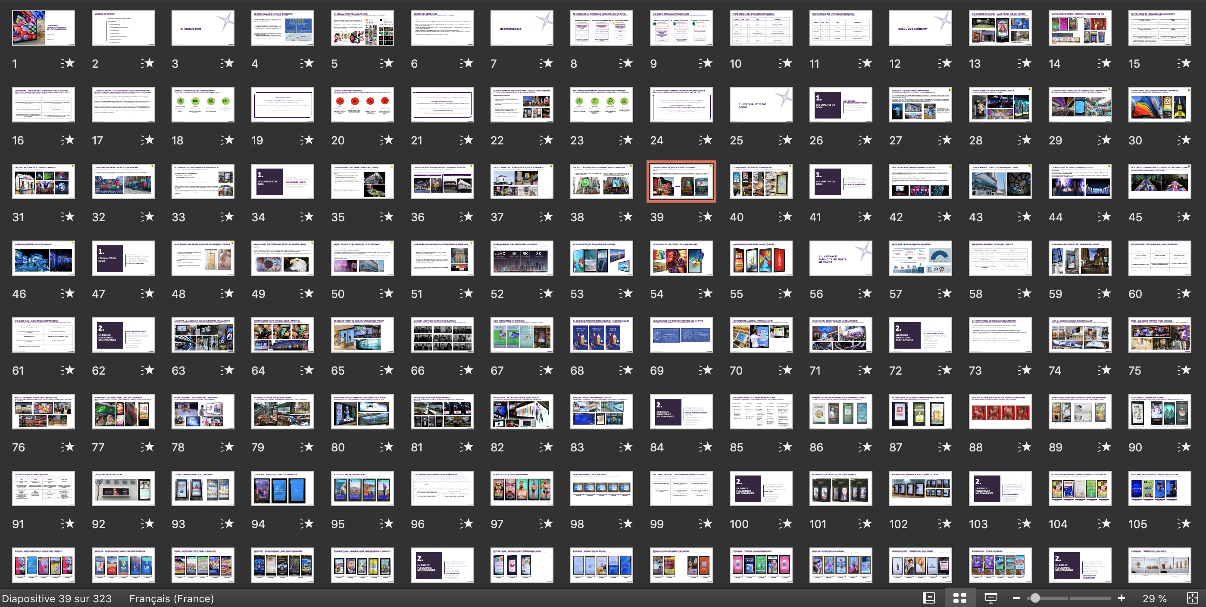Zoom in with the plus button
Image resolution: width=1206 pixels, height=607 pixels.
pos(1121,598)
